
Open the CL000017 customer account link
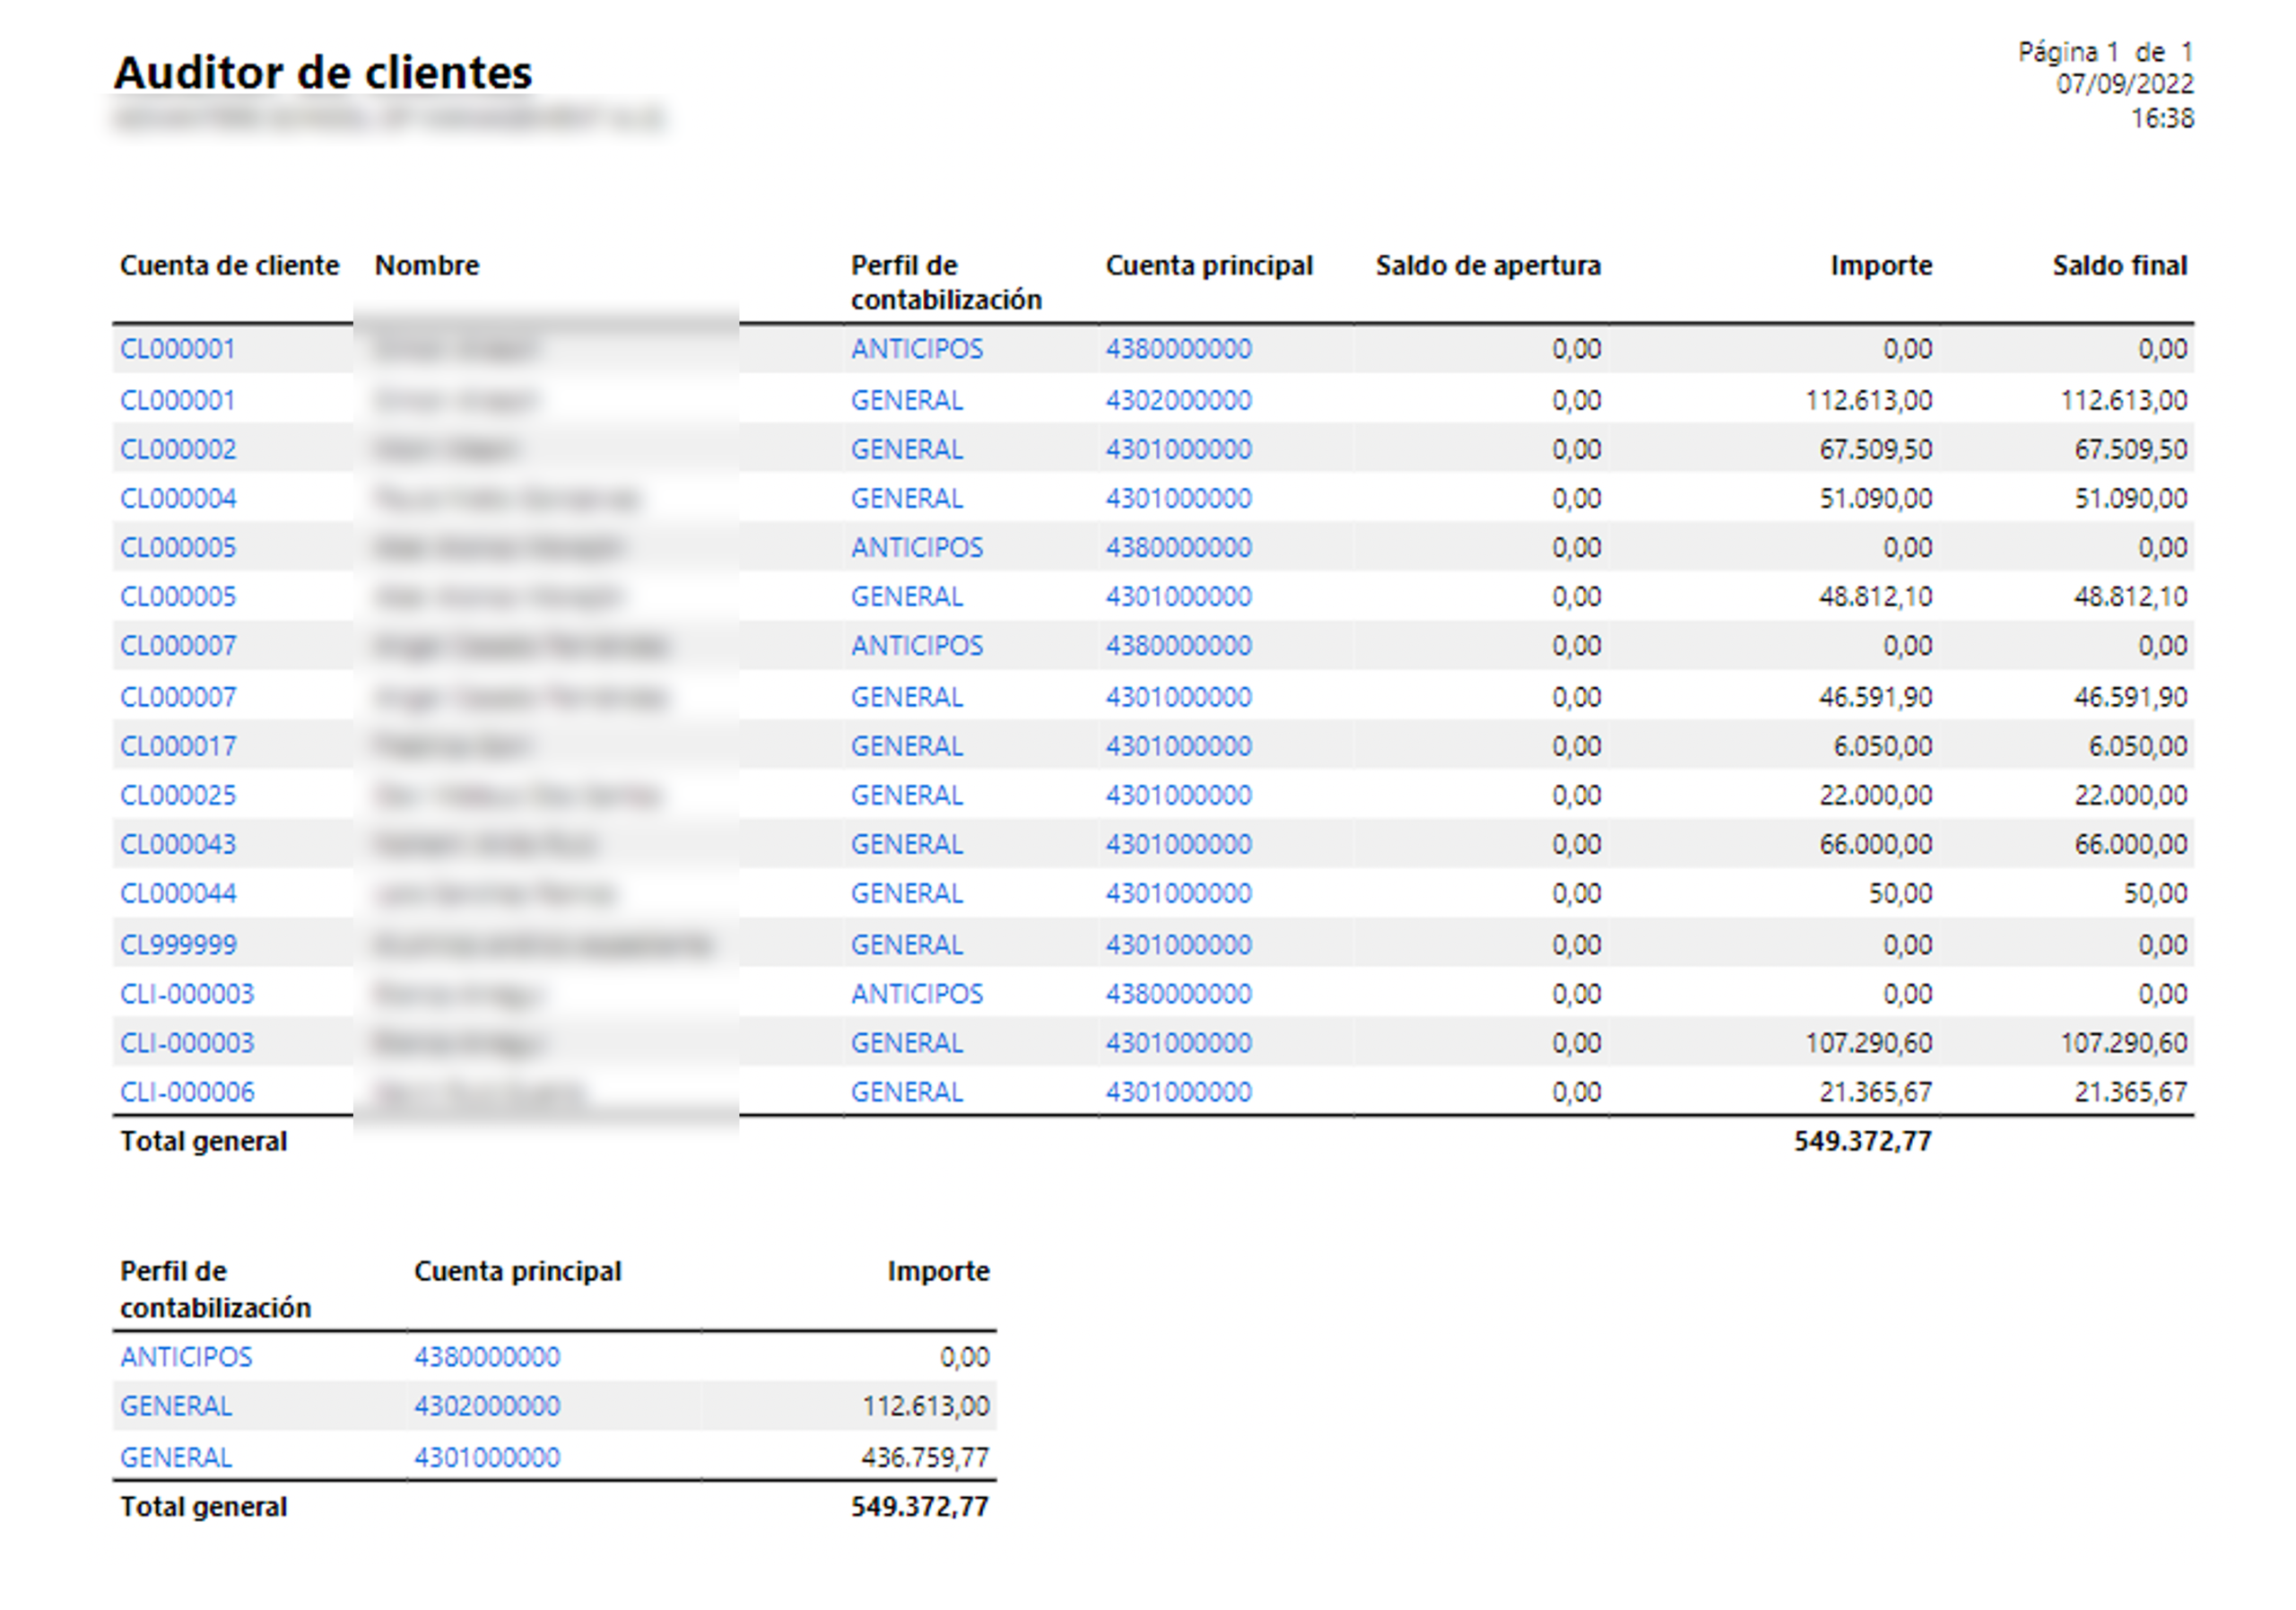tap(178, 746)
